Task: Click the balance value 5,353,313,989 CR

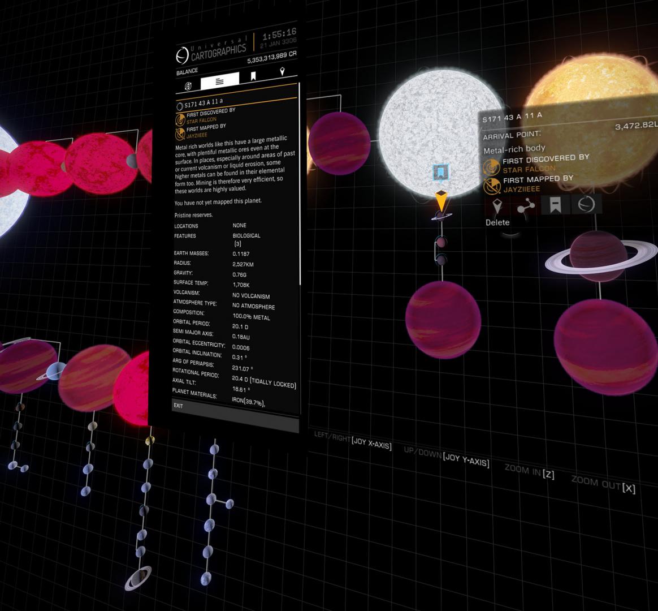Action: coord(271,57)
